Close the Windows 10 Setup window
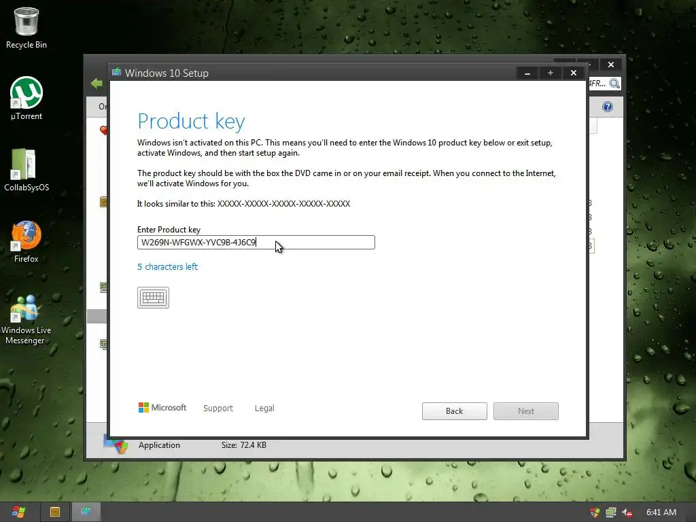 pyautogui.click(x=574, y=73)
